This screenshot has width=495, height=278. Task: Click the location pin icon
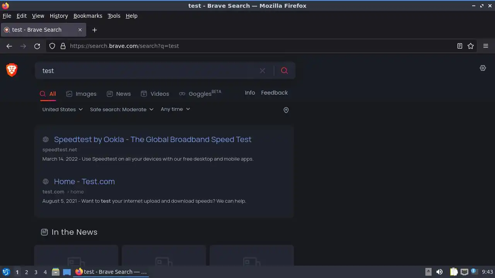click(286, 110)
